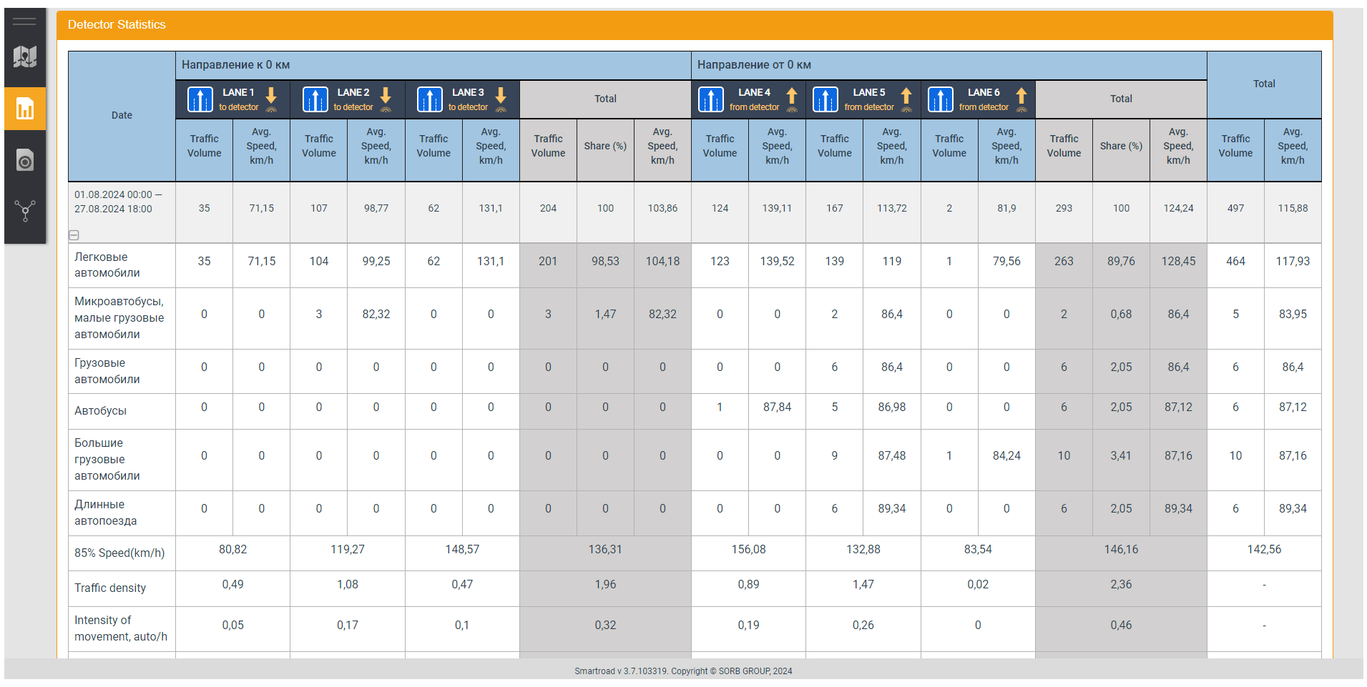Image resolution: width=1367 pixels, height=687 pixels.
Task: Click LANE 4 up-arrow direction icon
Action: click(792, 99)
